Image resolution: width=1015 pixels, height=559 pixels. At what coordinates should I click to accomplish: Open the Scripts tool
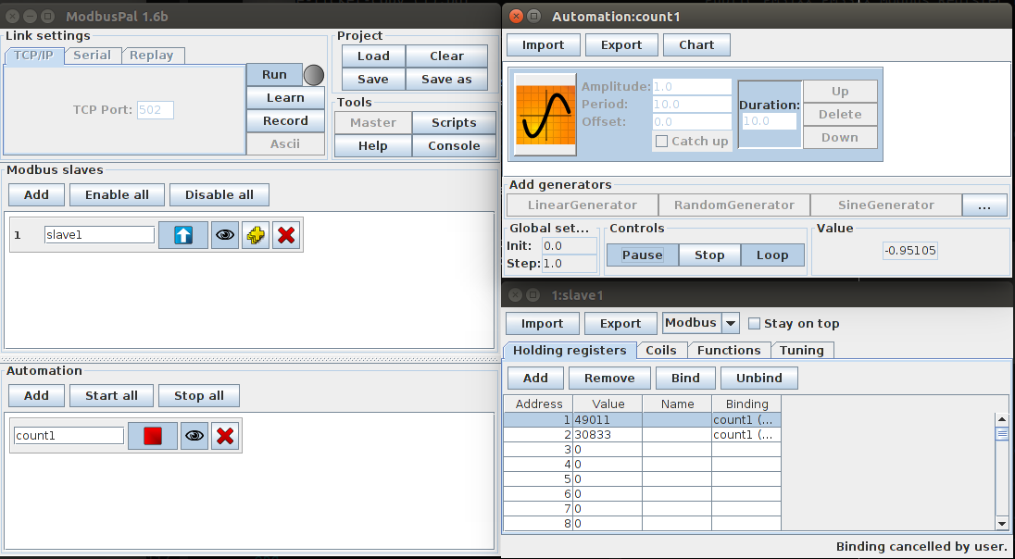(x=454, y=122)
